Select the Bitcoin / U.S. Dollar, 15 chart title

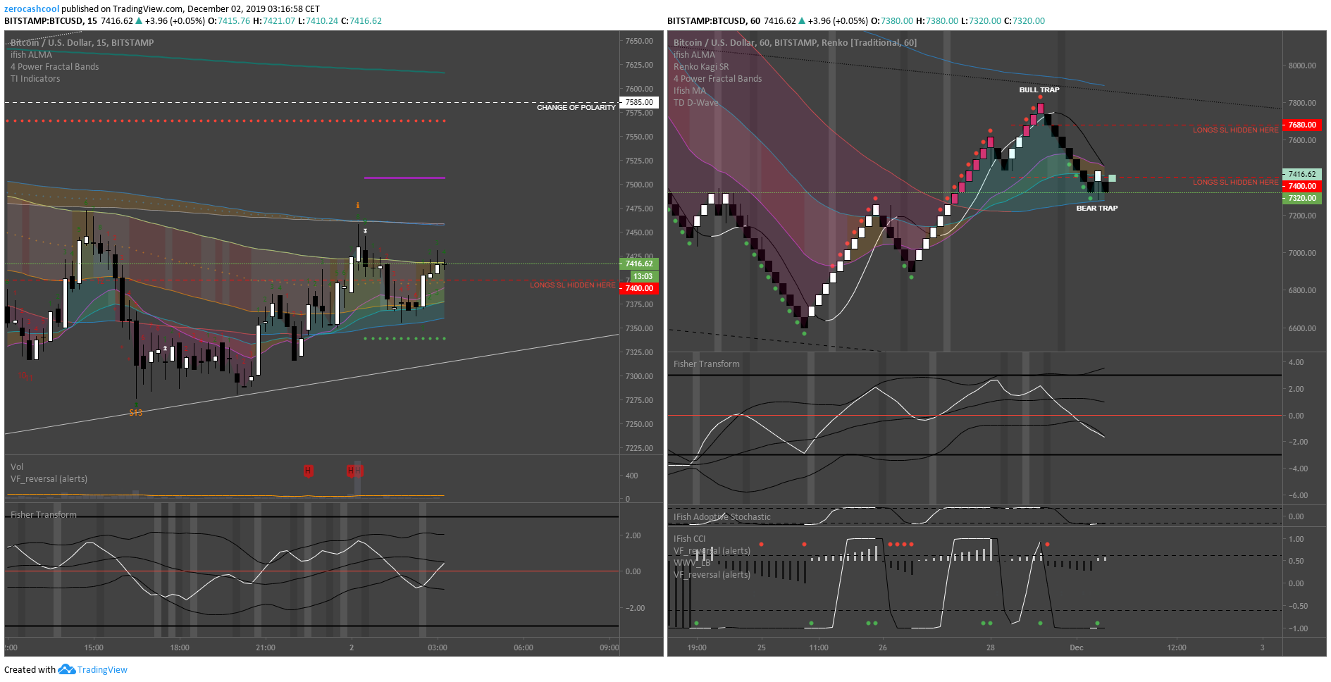click(82, 43)
